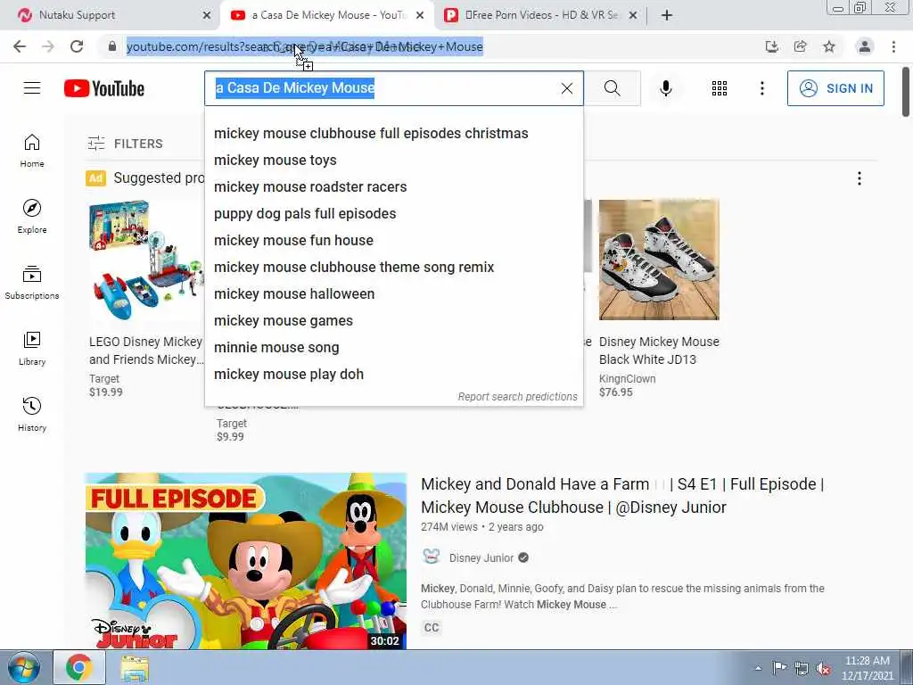Image resolution: width=913 pixels, height=685 pixels.
Task: Visit the Disney Junior channel name
Action: pos(481,558)
